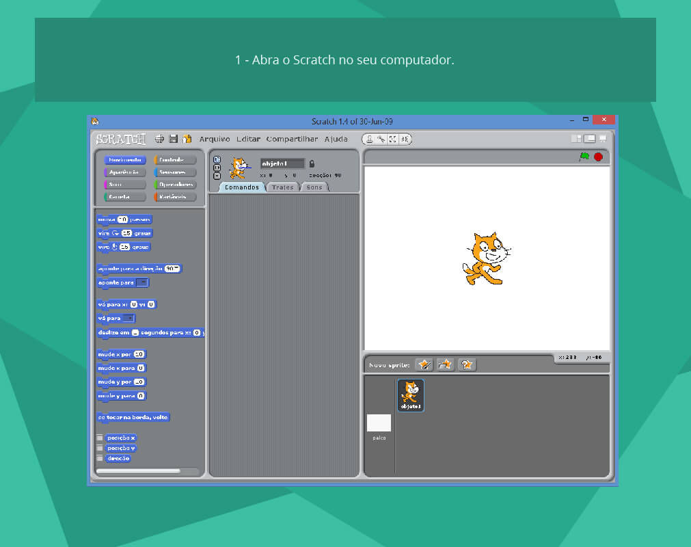691x547 pixels.
Task: Switch to small stage view mode
Action: 576,139
